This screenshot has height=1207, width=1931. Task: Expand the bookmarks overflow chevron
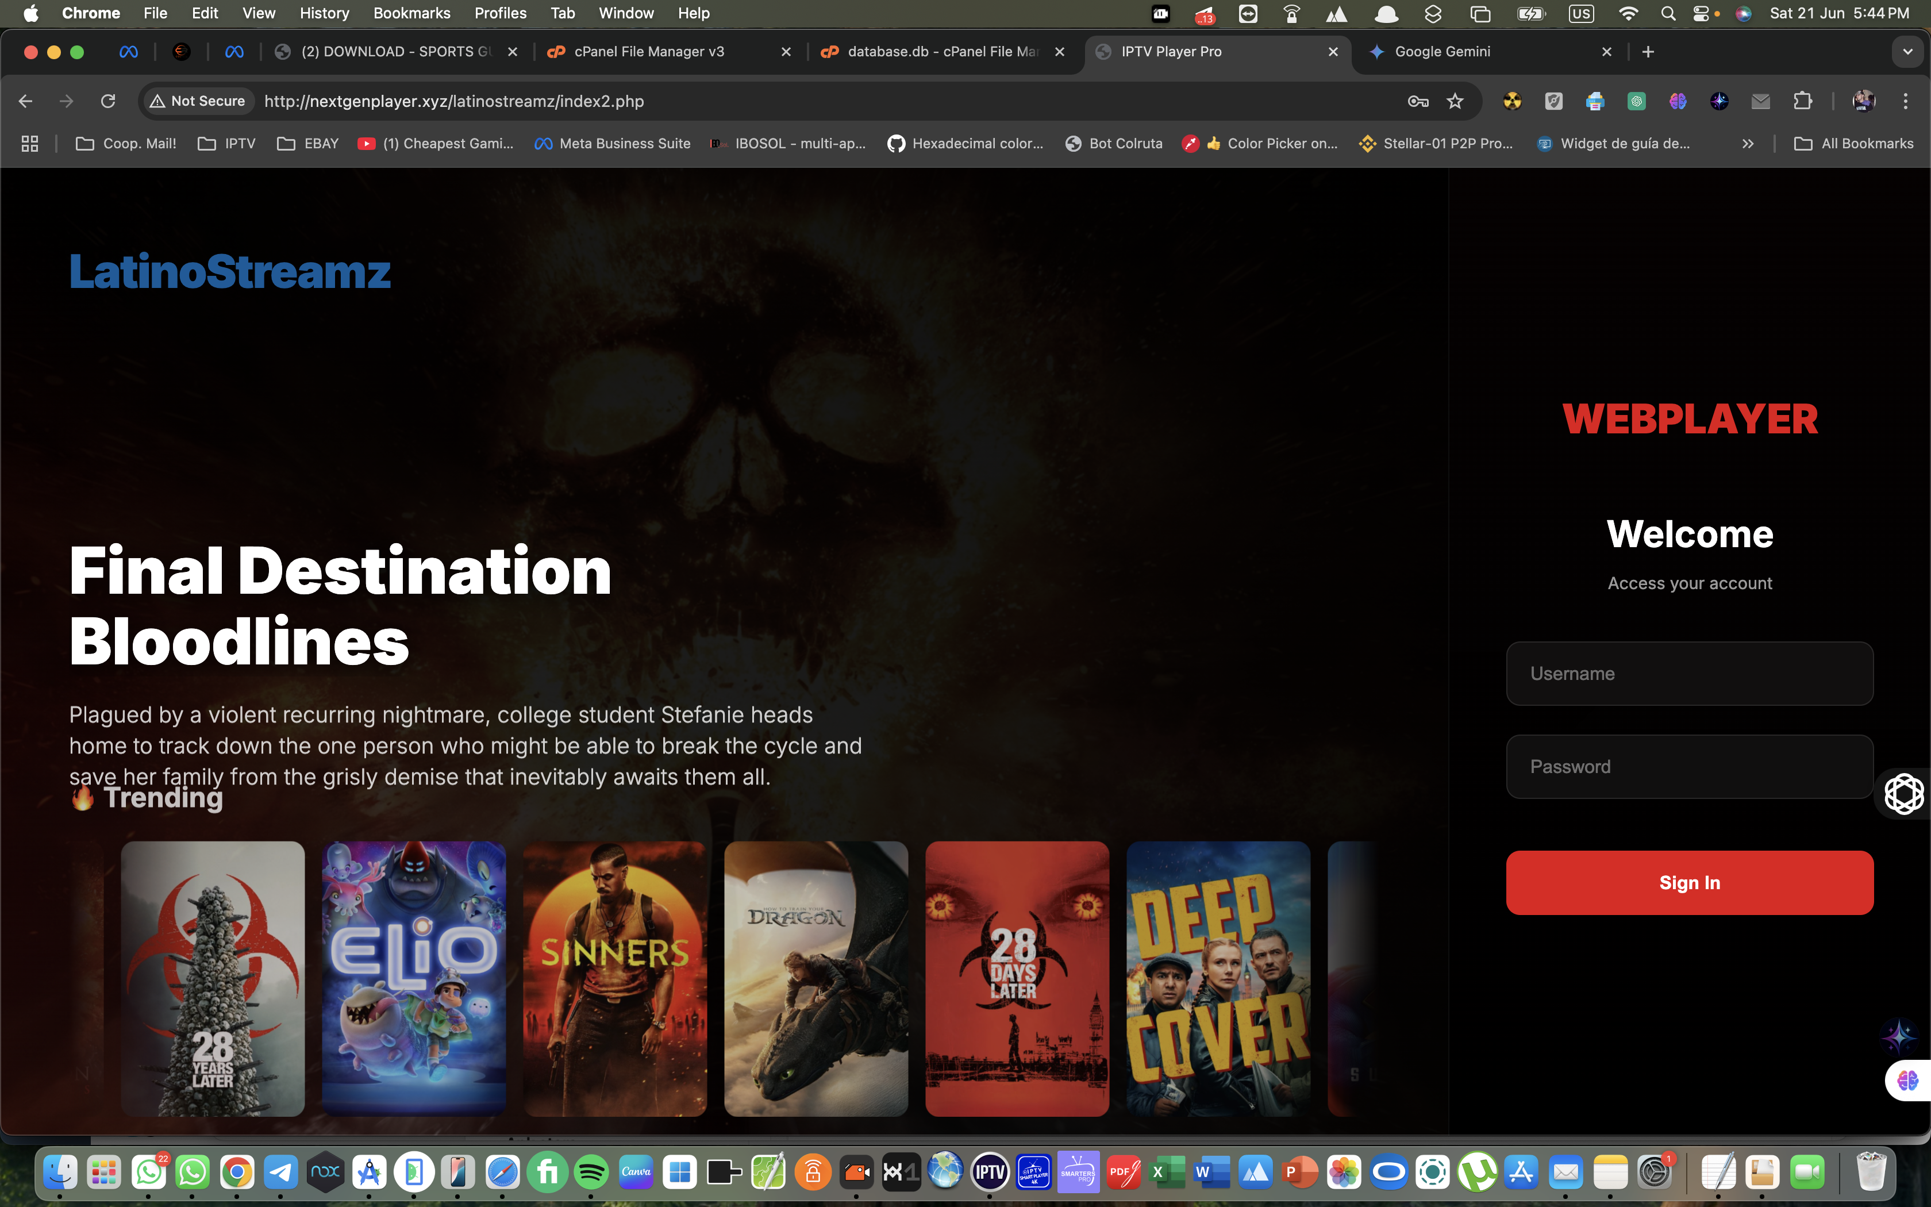(1748, 144)
